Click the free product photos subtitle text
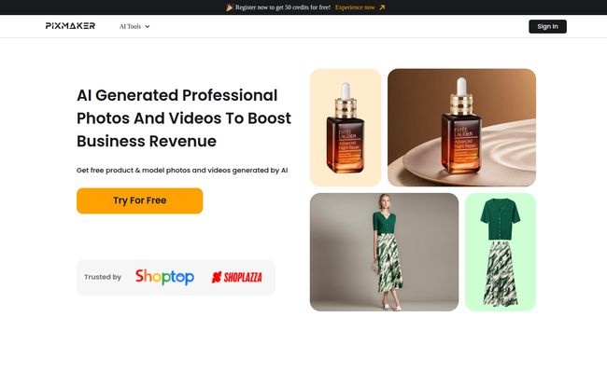This screenshot has height=386, width=607. click(x=182, y=170)
